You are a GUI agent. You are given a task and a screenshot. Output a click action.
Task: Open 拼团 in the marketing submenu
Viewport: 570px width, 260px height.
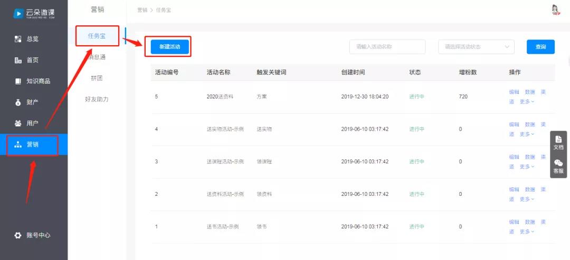tap(97, 78)
